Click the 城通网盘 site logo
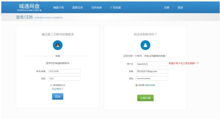The width and height of the screenshot is (220, 119). pos(29,8)
